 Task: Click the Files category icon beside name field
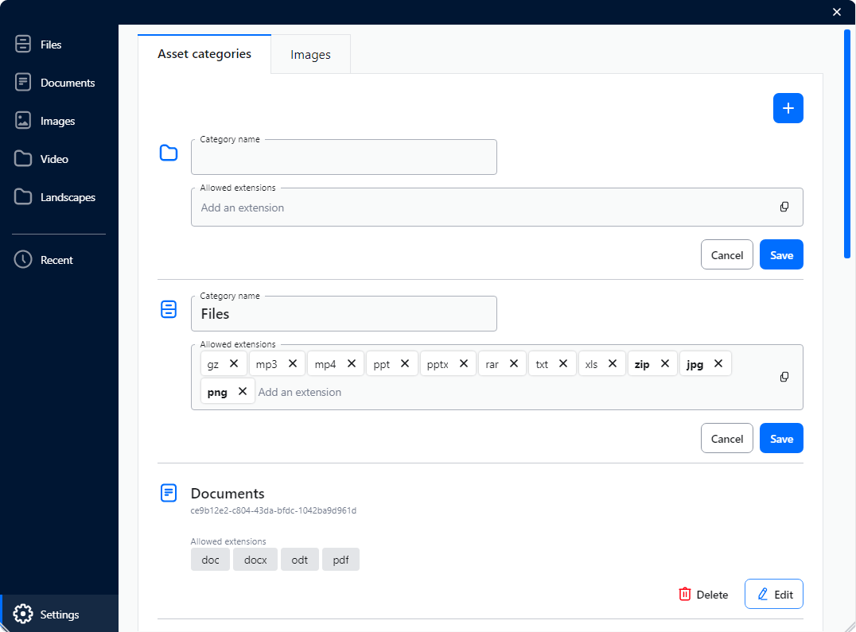169,309
